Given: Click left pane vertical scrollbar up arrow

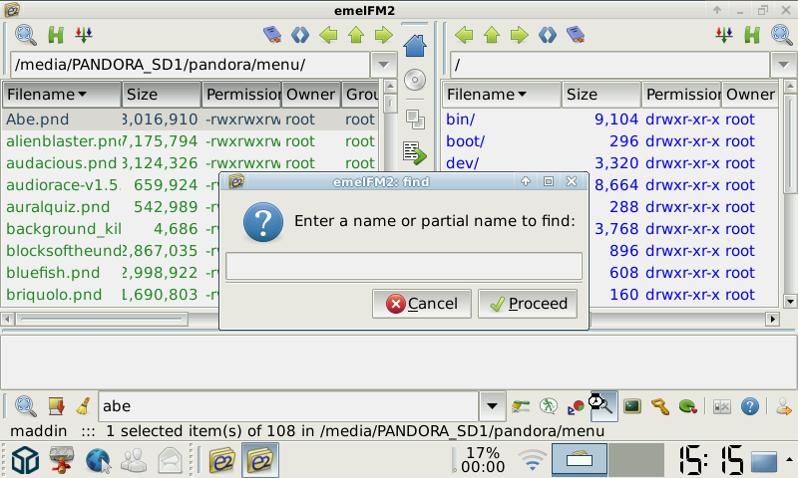Looking at the screenshot, I should pyautogui.click(x=390, y=87).
